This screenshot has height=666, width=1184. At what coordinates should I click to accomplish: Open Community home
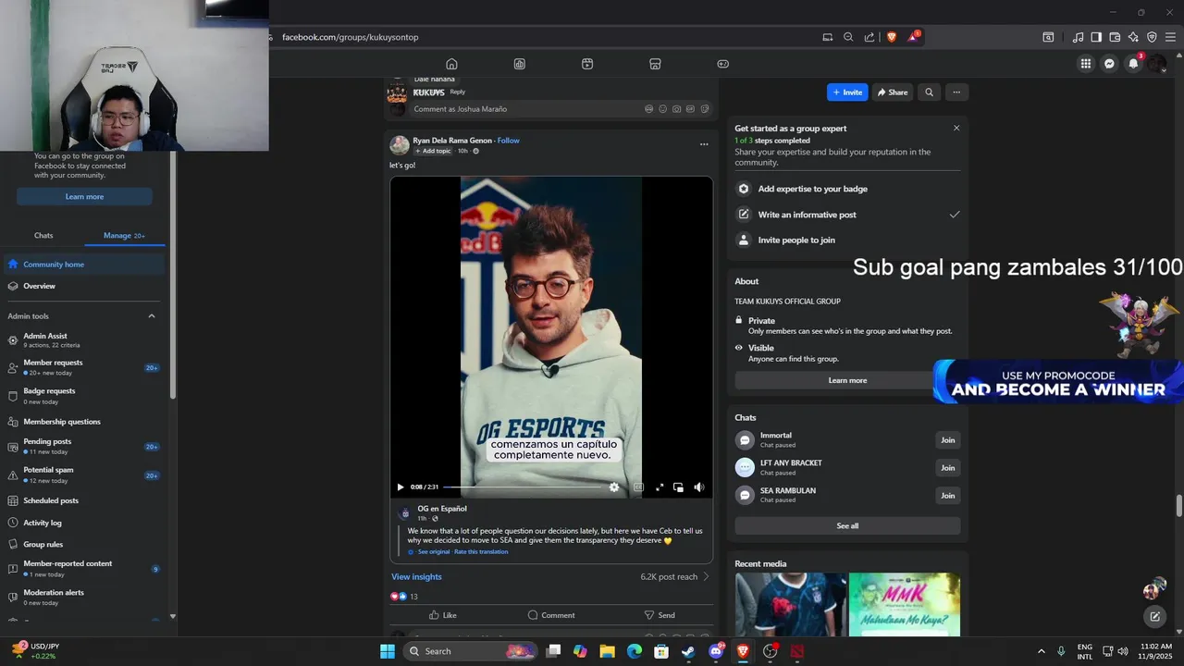[84, 265]
